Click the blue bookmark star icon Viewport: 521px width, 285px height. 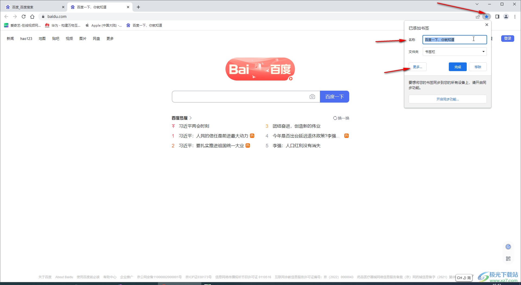(x=487, y=17)
